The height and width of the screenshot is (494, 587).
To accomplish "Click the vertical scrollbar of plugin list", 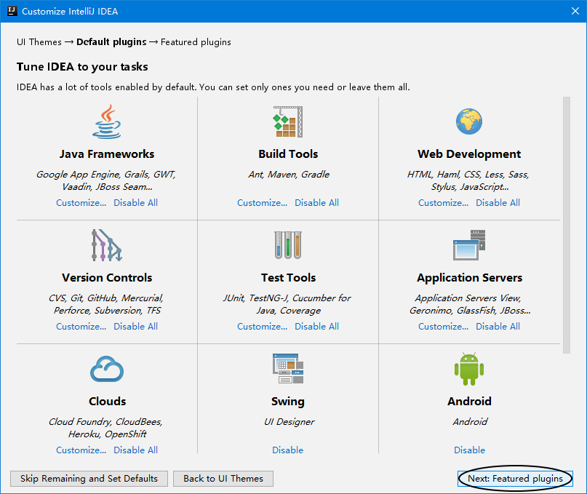I will point(566,226).
